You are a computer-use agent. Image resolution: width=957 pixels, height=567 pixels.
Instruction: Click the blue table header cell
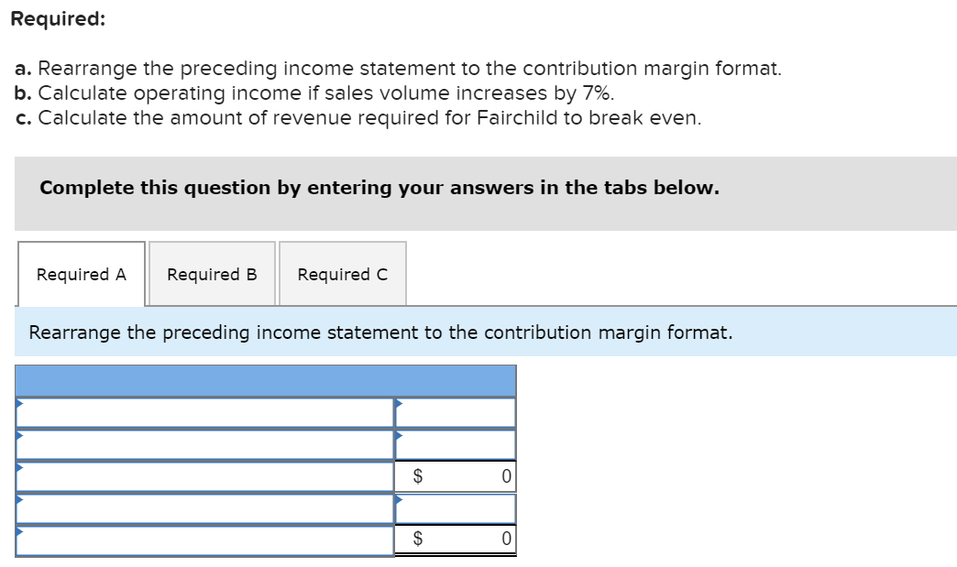(266, 379)
